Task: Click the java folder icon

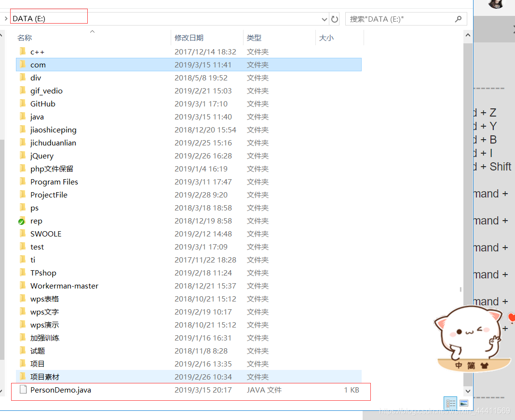Action: pyautogui.click(x=23, y=117)
